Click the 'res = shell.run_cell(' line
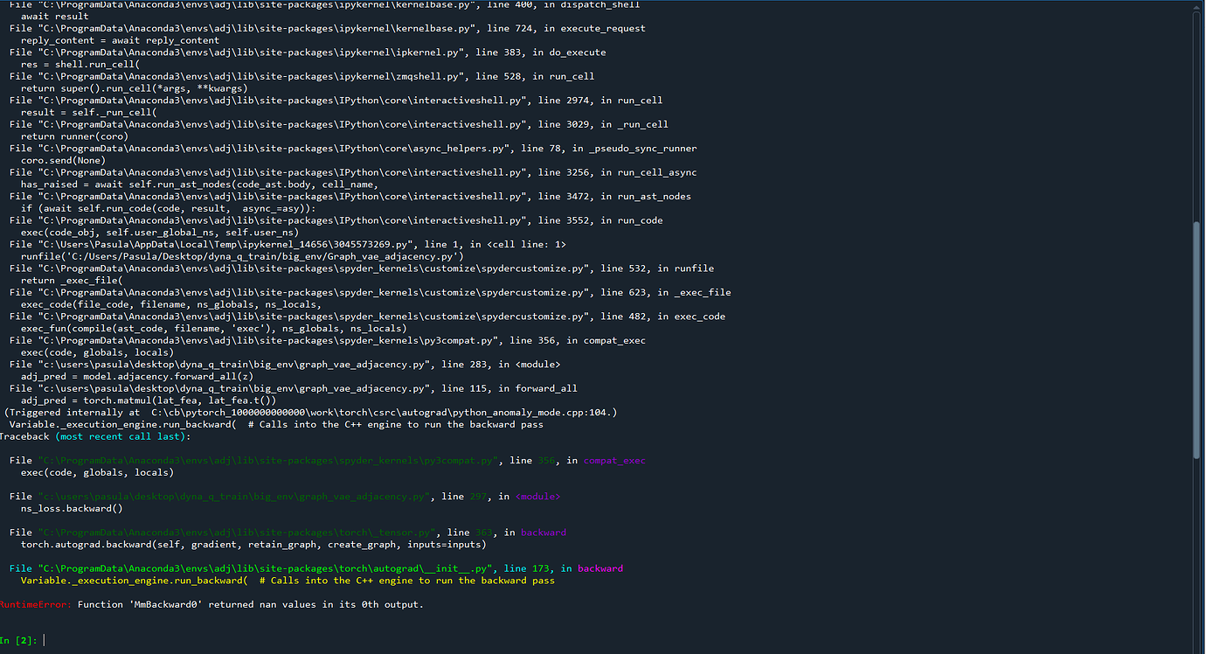 click(x=80, y=64)
